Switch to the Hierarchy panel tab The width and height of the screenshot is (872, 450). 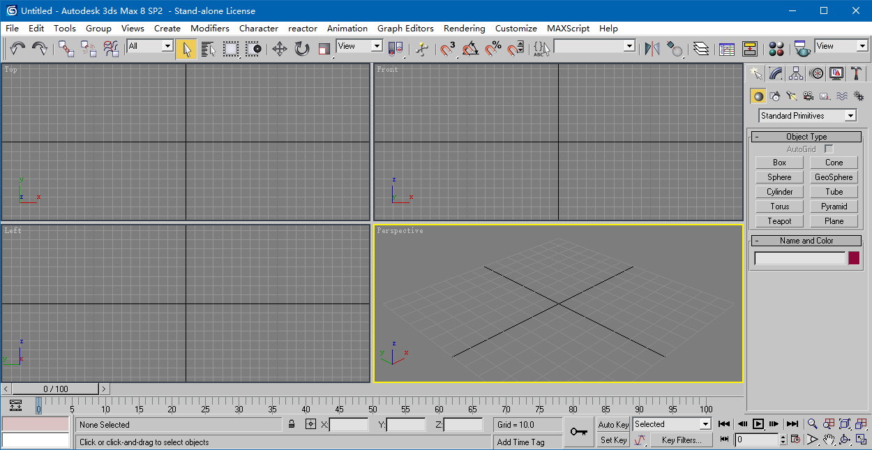(796, 73)
